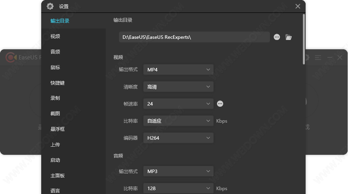Open the output folder icon

tap(288, 37)
